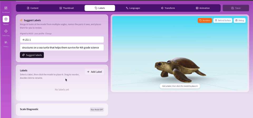Focus the 4-LS1-1 standard field
Viewport: 253px width, 118px height.
coord(62,40)
